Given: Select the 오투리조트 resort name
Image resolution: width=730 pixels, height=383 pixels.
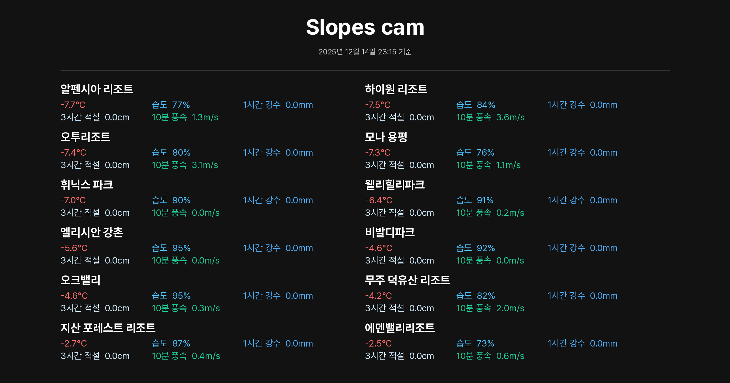Looking at the screenshot, I should click(x=85, y=137).
